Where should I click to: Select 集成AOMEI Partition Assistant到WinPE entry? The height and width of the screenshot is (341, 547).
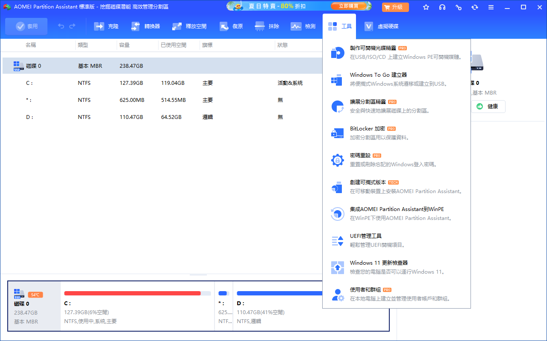click(x=397, y=214)
